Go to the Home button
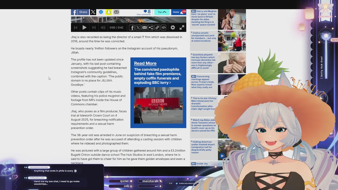The width and height of the screenshot is (338, 190). pos(179,12)
